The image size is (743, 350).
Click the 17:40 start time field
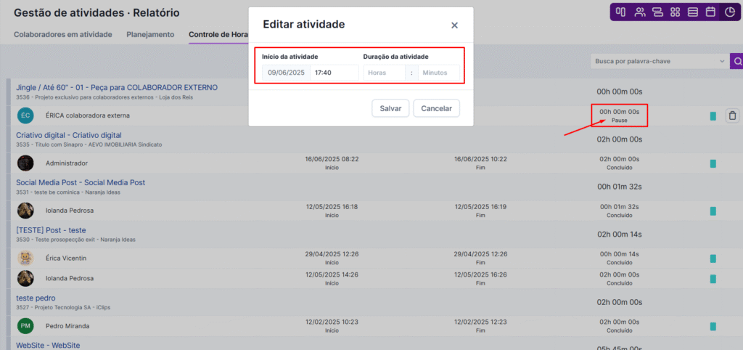pyautogui.click(x=334, y=73)
